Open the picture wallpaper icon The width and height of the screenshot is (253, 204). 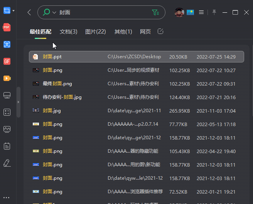pos(190,12)
